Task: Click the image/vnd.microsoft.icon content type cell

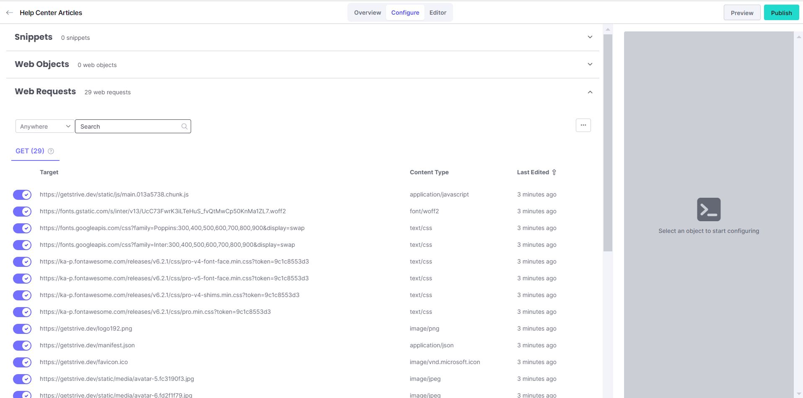Action: (x=445, y=362)
